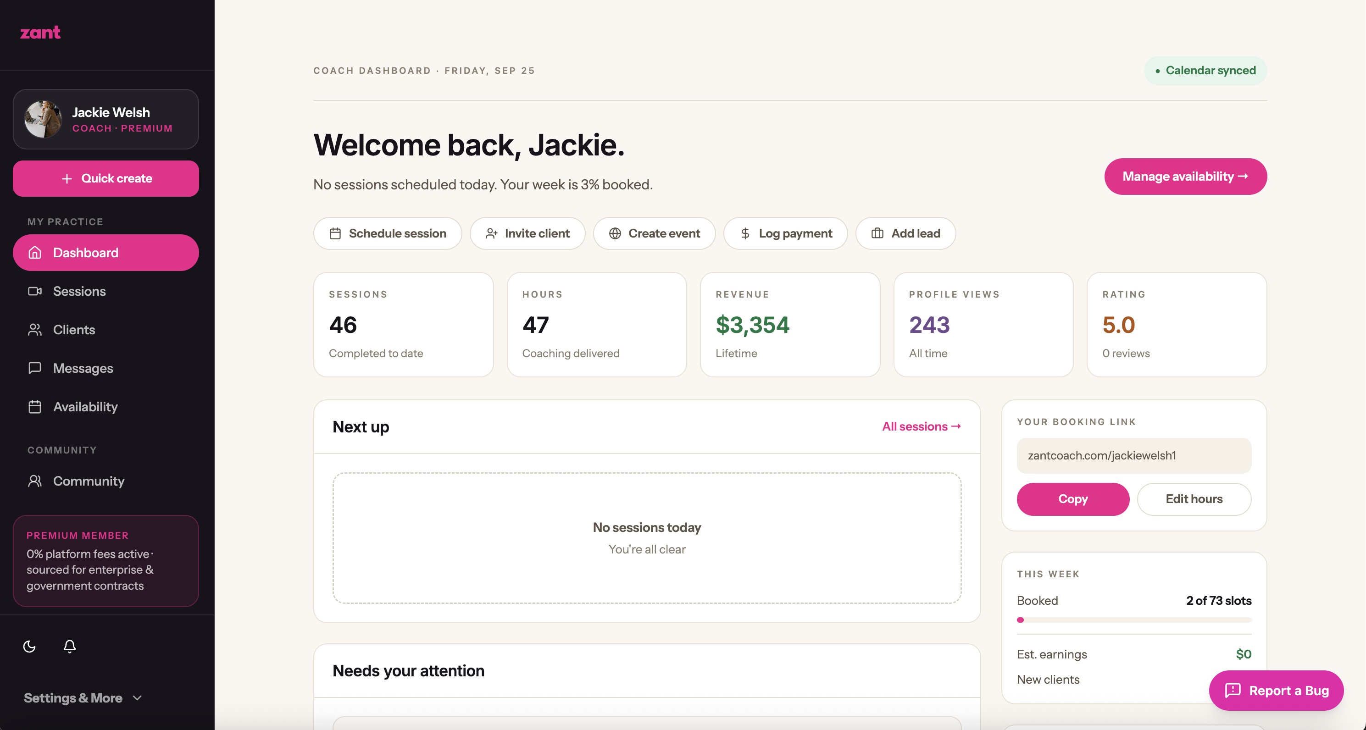Click the Clients people icon
The height and width of the screenshot is (730, 1366).
point(35,330)
